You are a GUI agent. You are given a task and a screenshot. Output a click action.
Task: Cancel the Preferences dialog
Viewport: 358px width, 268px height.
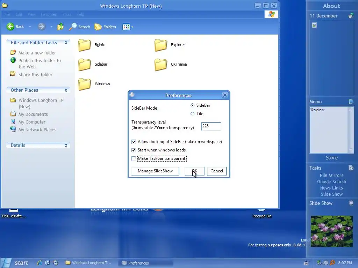coord(217,171)
